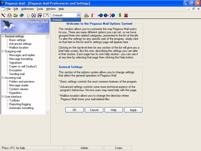Open address books with the teal book icon
This screenshot has width=201, height=151.
22,15
